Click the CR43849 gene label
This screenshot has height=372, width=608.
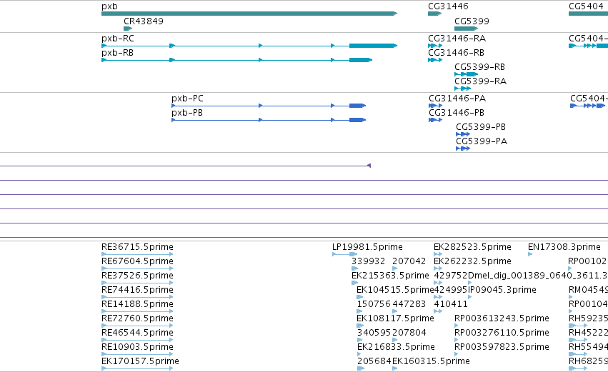click(x=144, y=21)
